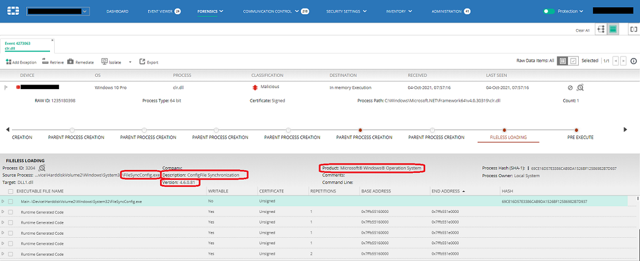Click the Retrieve toolbar icon

[x=45, y=62]
